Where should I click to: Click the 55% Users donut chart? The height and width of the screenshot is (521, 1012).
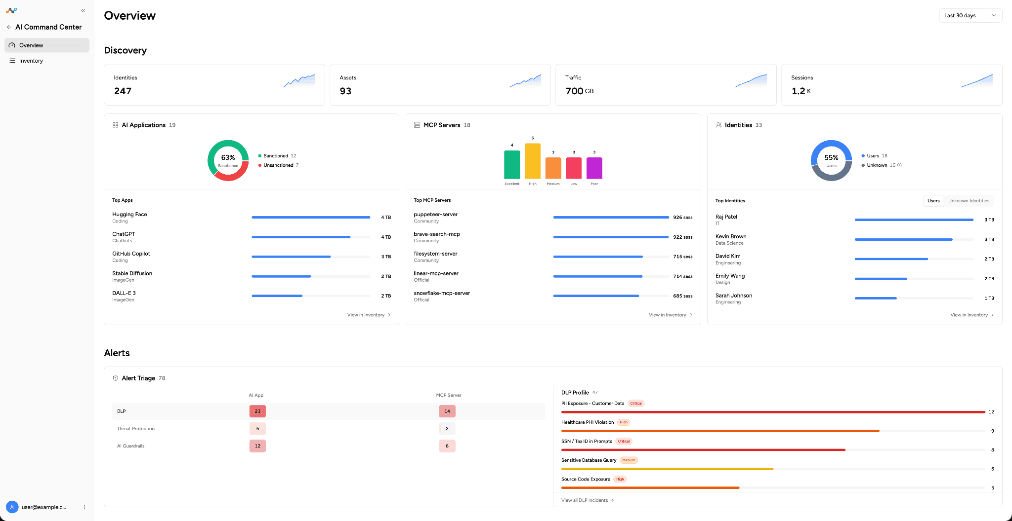click(831, 160)
